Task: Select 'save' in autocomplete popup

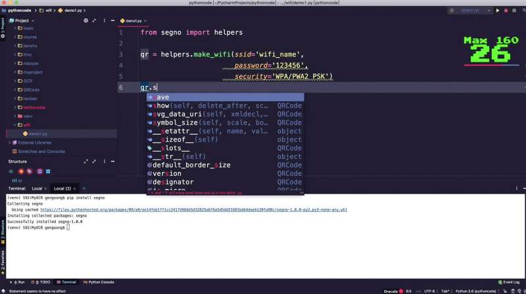Action: [x=162, y=97]
